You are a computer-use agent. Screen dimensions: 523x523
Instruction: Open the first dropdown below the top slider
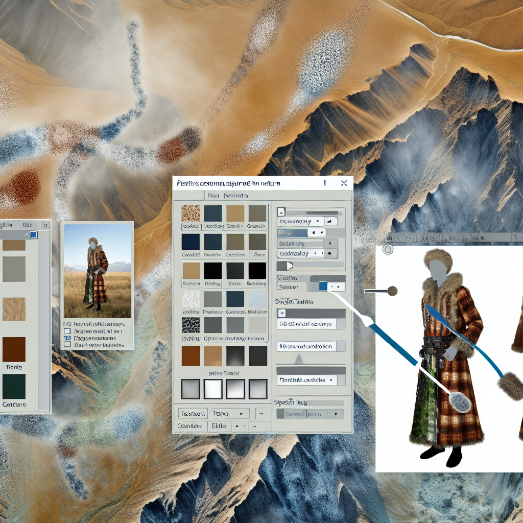point(301,222)
